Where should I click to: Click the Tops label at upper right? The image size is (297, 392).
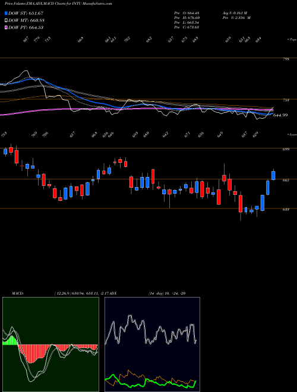(x=292, y=39)
